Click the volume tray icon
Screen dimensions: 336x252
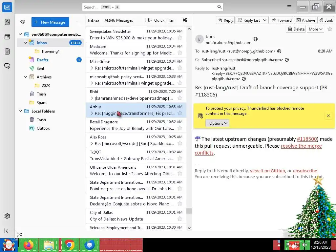point(304,245)
